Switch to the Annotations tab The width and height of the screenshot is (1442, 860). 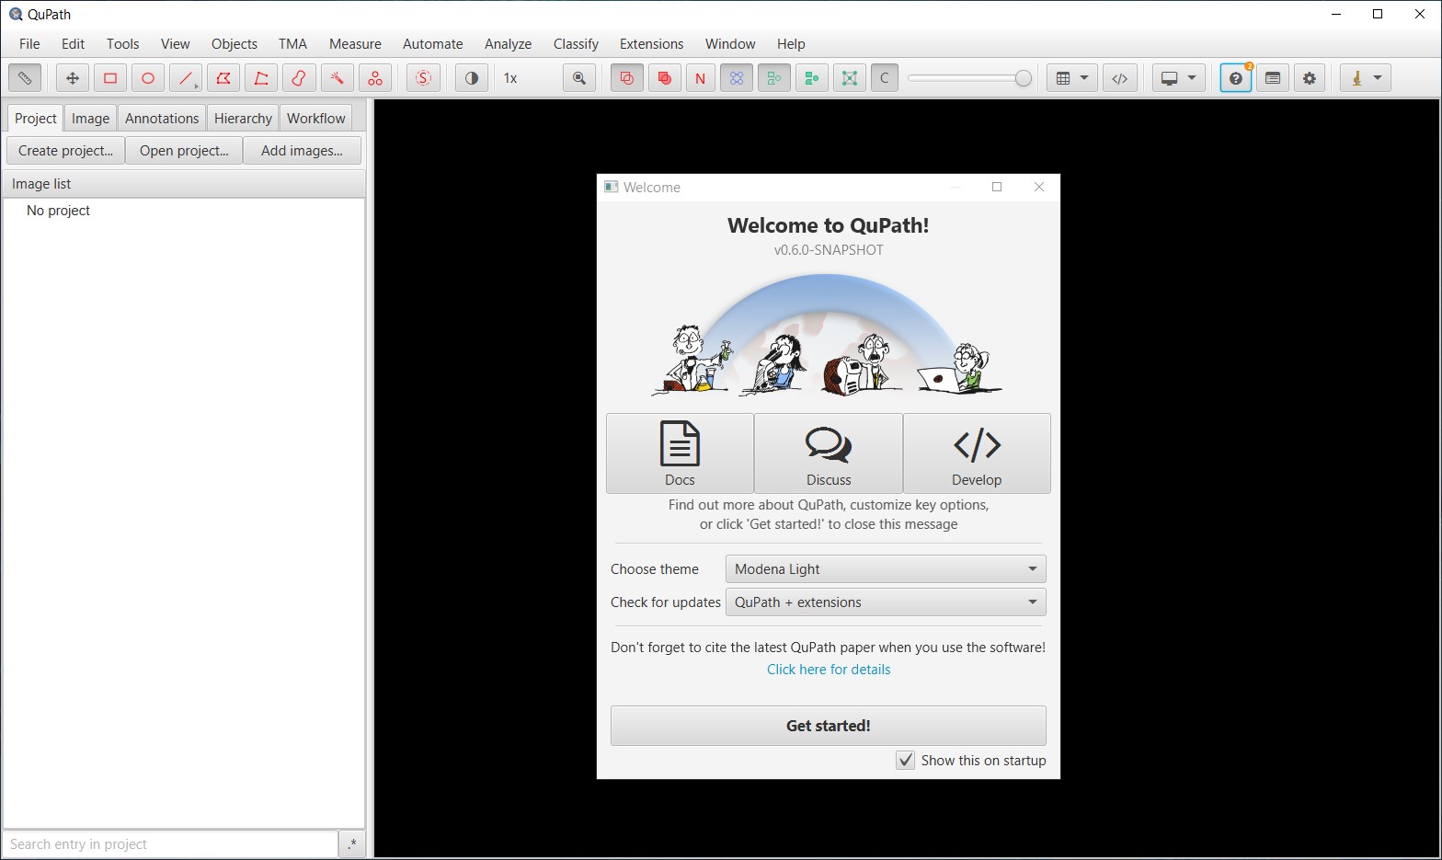162,118
